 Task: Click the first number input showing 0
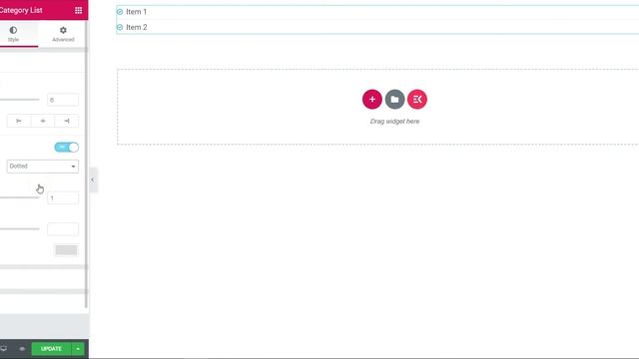coord(63,100)
